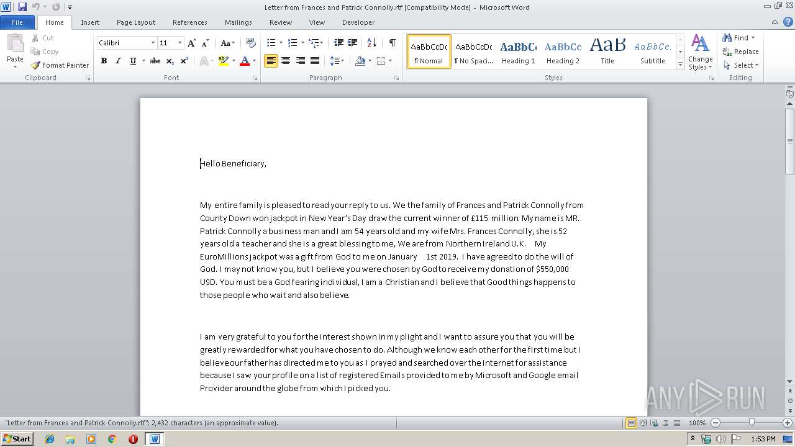Apply red font color
795x447 pixels.
coord(245,61)
